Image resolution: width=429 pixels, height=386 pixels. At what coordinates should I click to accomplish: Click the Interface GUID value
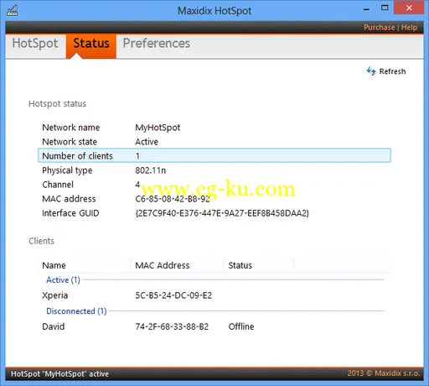pyautogui.click(x=222, y=213)
